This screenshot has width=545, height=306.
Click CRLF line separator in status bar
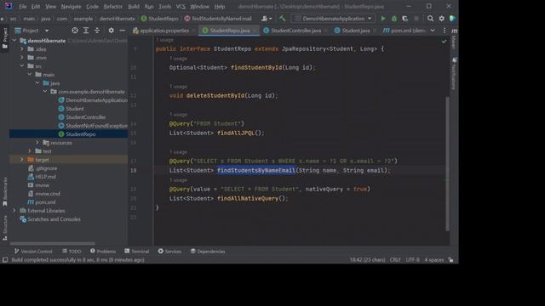point(395,259)
